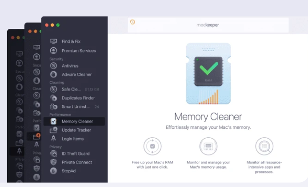This screenshot has height=187, width=308.
Task: Click the Safe Cleanup icon
Action: pyautogui.click(x=53, y=89)
